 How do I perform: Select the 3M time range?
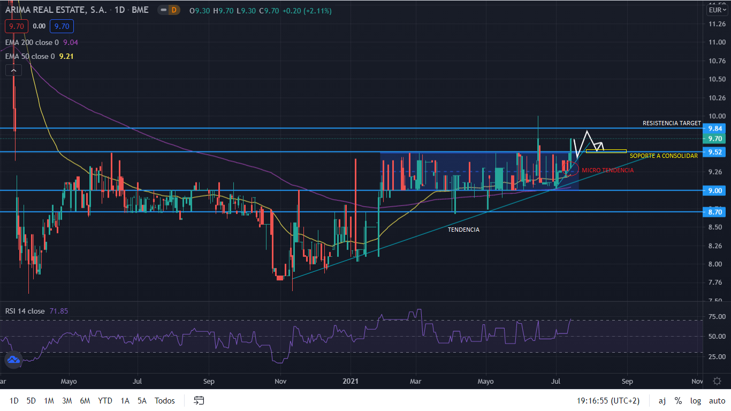67,400
